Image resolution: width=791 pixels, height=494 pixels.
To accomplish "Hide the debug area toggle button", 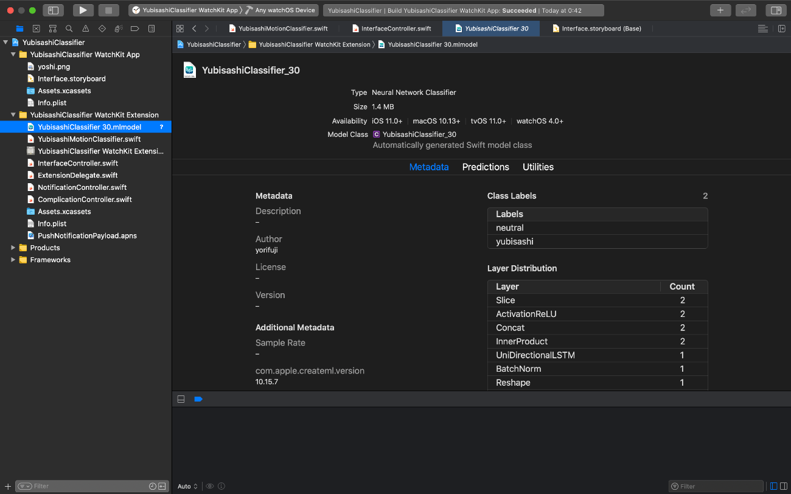I will (181, 399).
